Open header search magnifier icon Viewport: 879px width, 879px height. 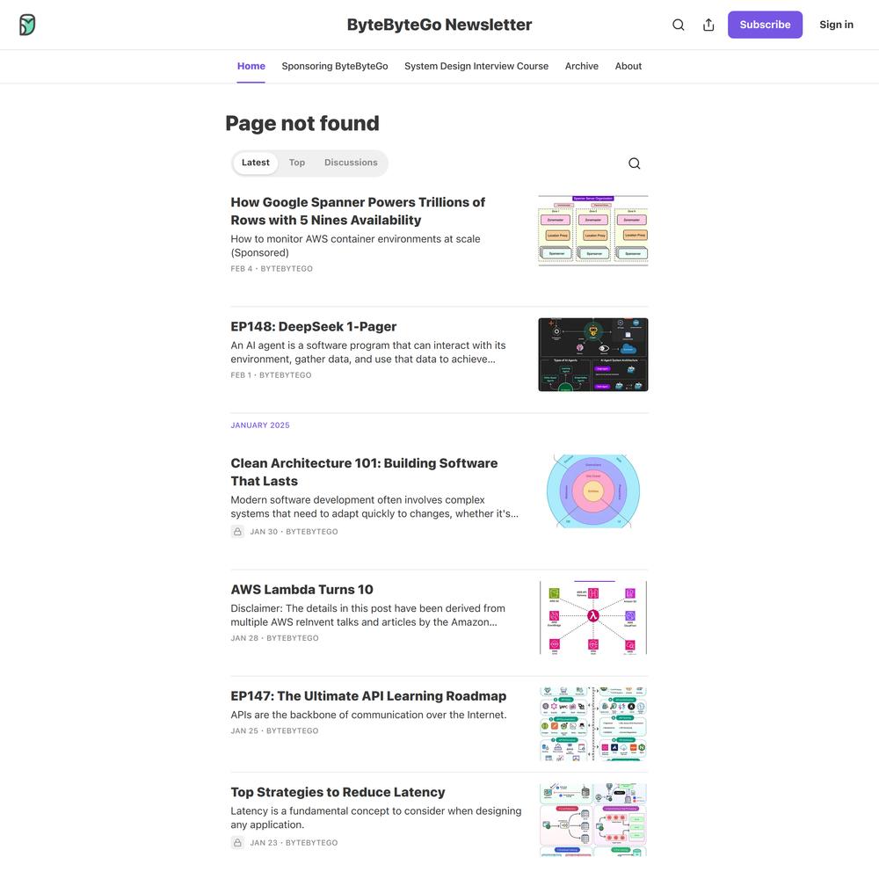tap(679, 25)
